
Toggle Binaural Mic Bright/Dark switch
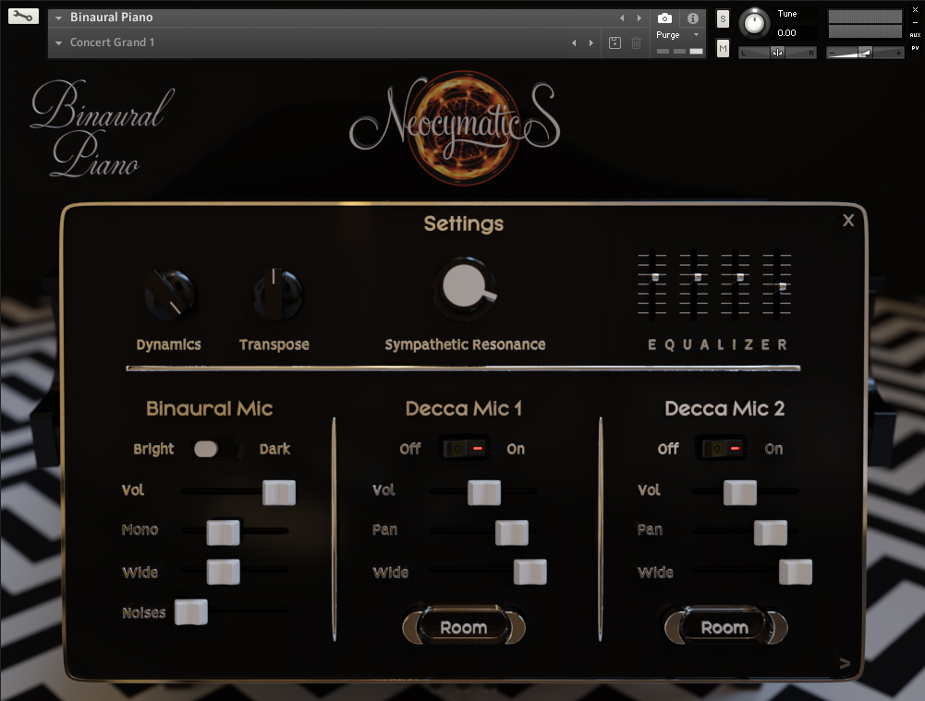(216, 449)
